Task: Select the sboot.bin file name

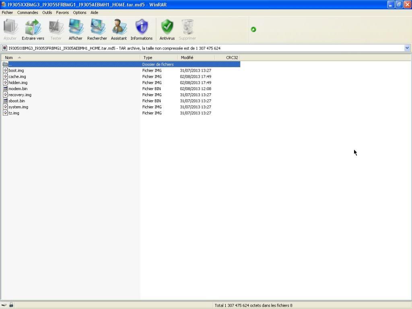Action: pyautogui.click(x=16, y=101)
